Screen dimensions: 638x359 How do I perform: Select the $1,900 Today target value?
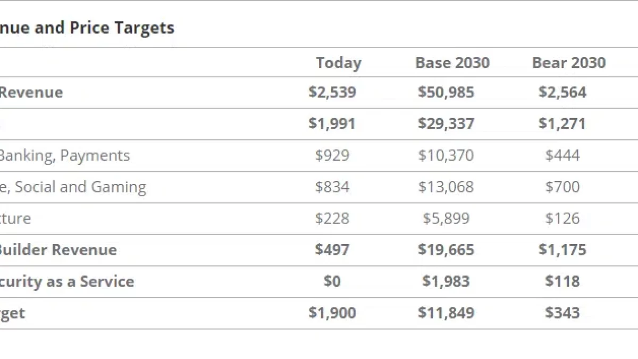pos(332,313)
